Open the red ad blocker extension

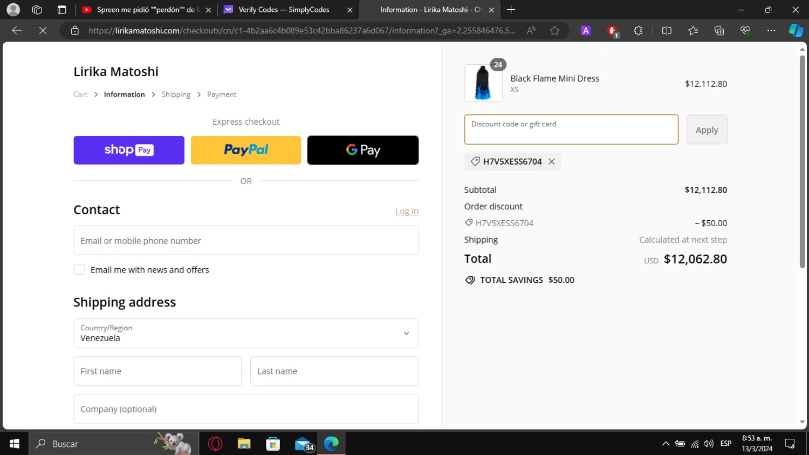click(x=612, y=31)
